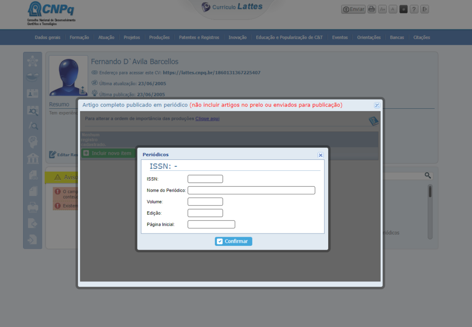
Task: Click the 'Clique aqui' link
Action: (207, 118)
